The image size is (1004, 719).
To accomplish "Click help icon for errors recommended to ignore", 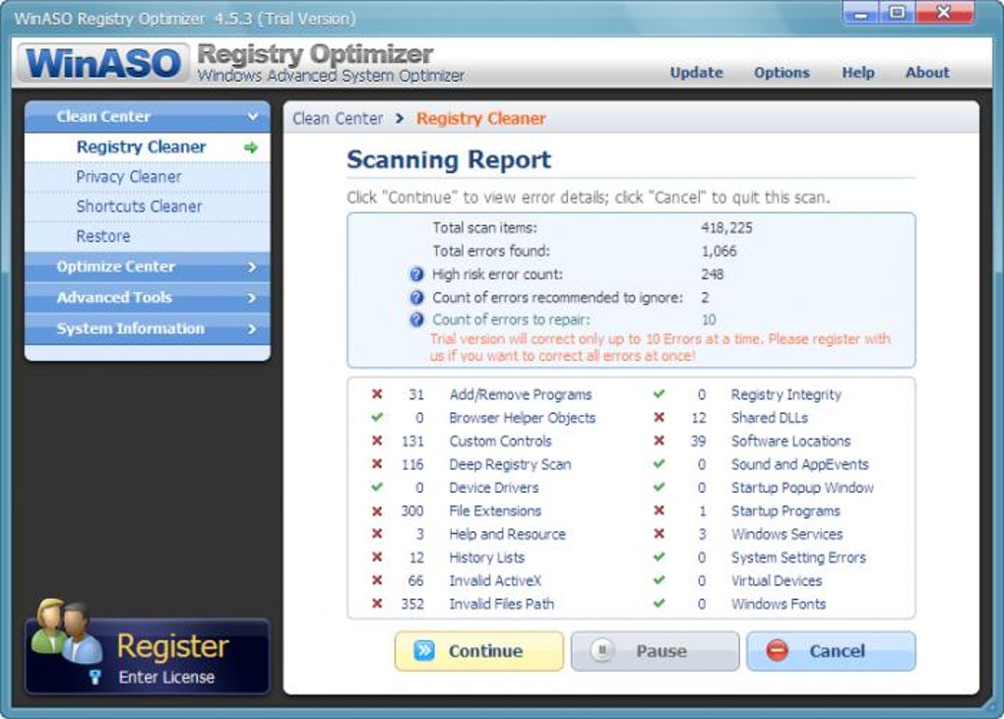I will pyautogui.click(x=416, y=297).
